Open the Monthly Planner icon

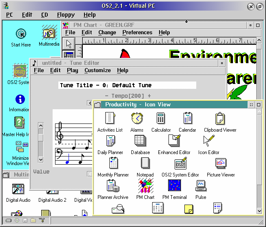pos(113,163)
